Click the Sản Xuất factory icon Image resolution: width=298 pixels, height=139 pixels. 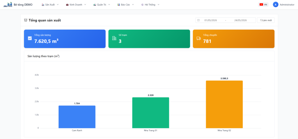43,5
